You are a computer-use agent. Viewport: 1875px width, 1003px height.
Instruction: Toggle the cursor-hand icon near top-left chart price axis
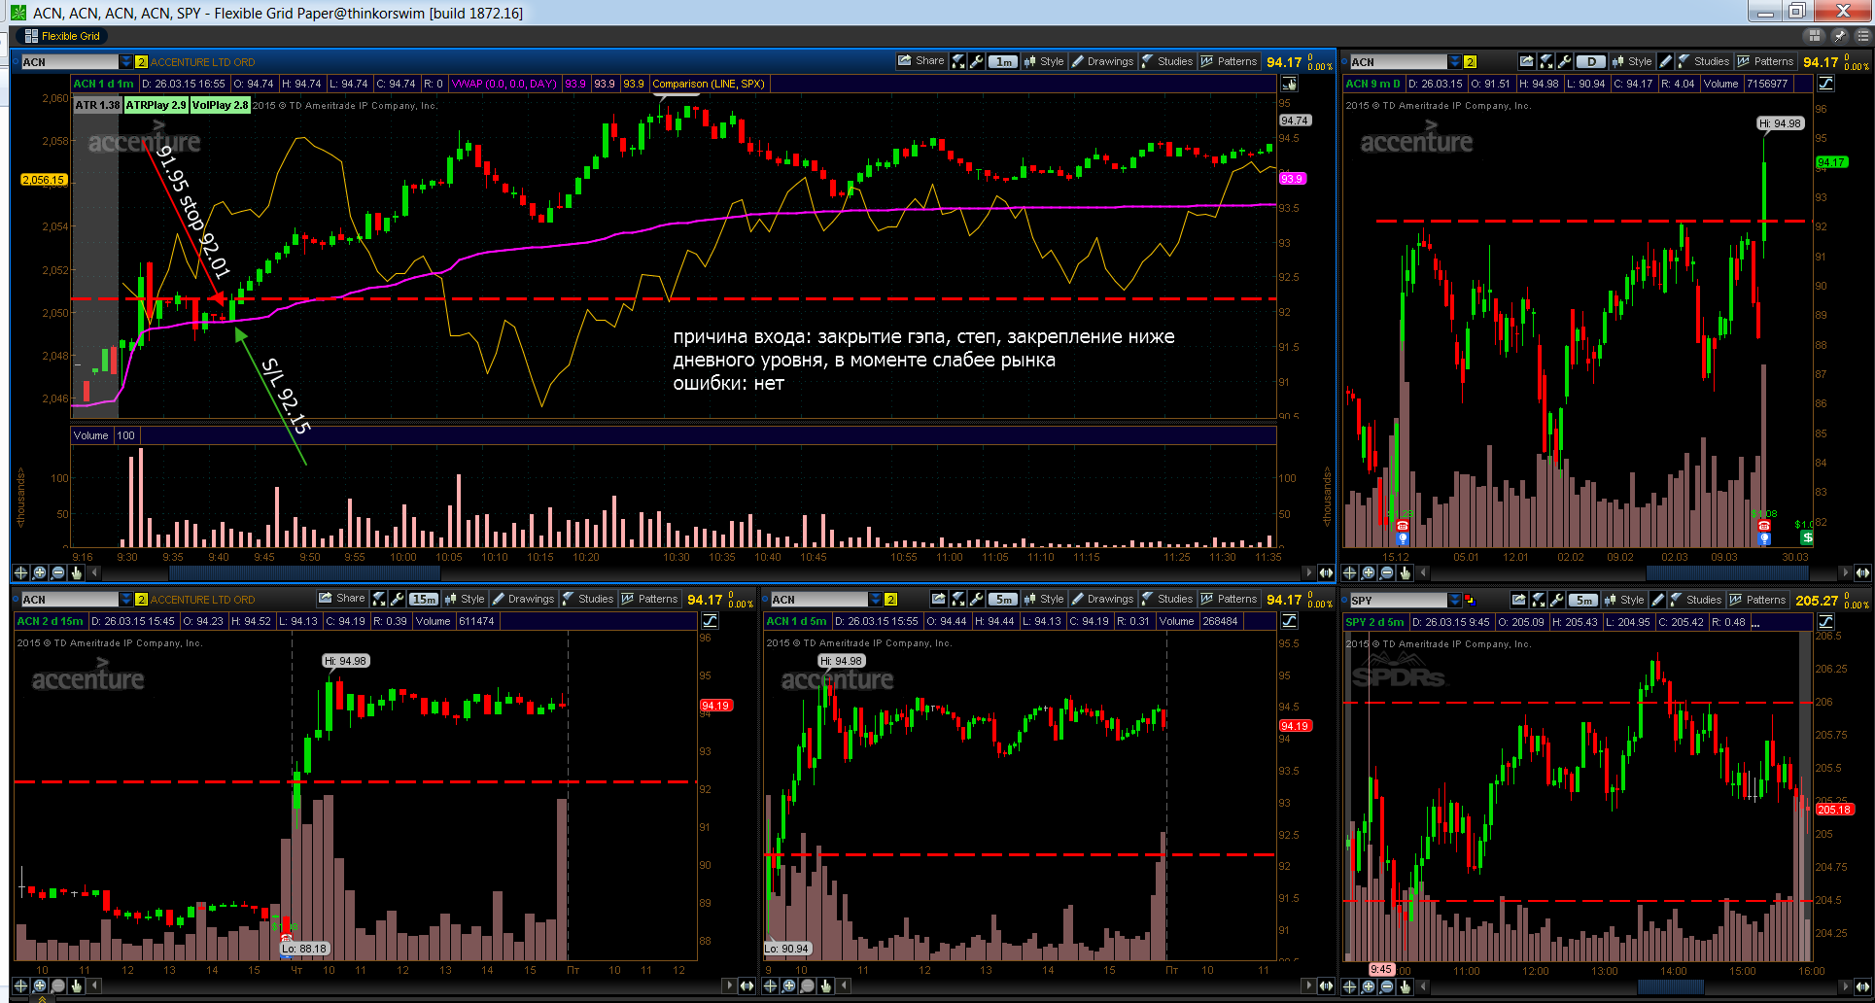click(1289, 84)
